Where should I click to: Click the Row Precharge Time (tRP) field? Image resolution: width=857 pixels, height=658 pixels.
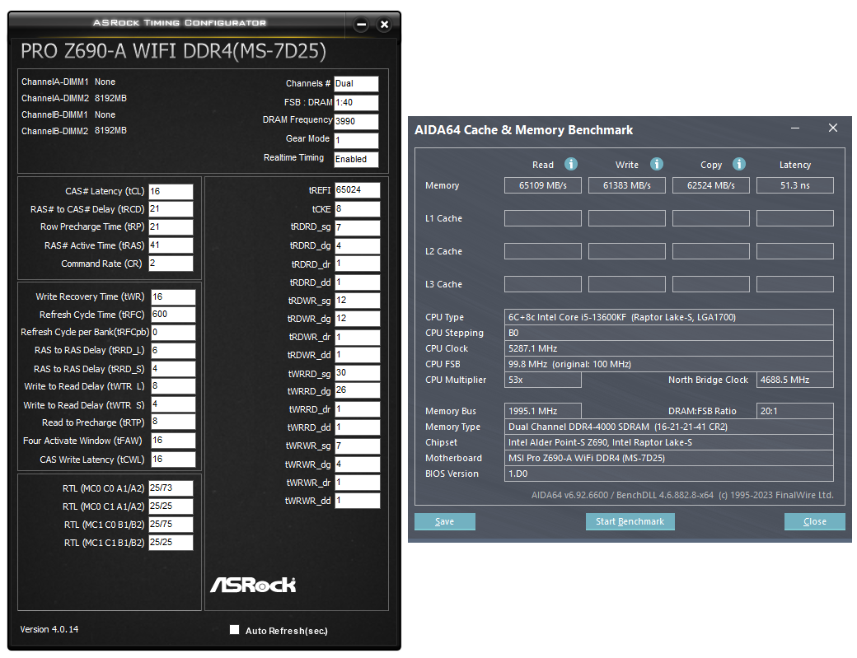click(171, 227)
